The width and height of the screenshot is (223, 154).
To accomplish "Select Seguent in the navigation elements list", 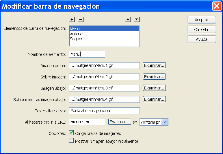I will tap(77, 39).
